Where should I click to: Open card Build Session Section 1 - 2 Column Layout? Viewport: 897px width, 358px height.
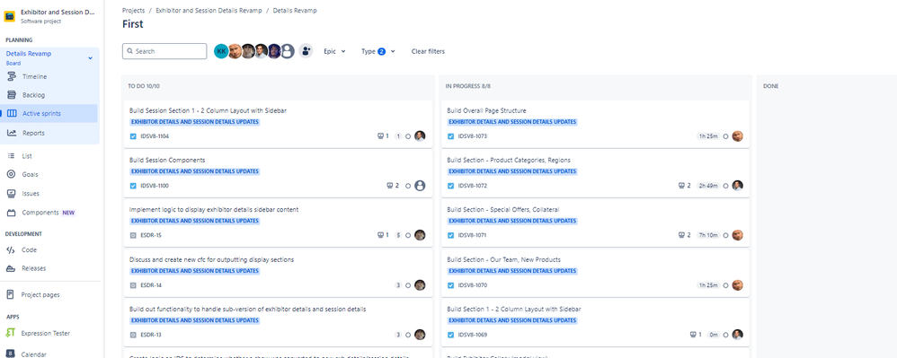[208, 110]
